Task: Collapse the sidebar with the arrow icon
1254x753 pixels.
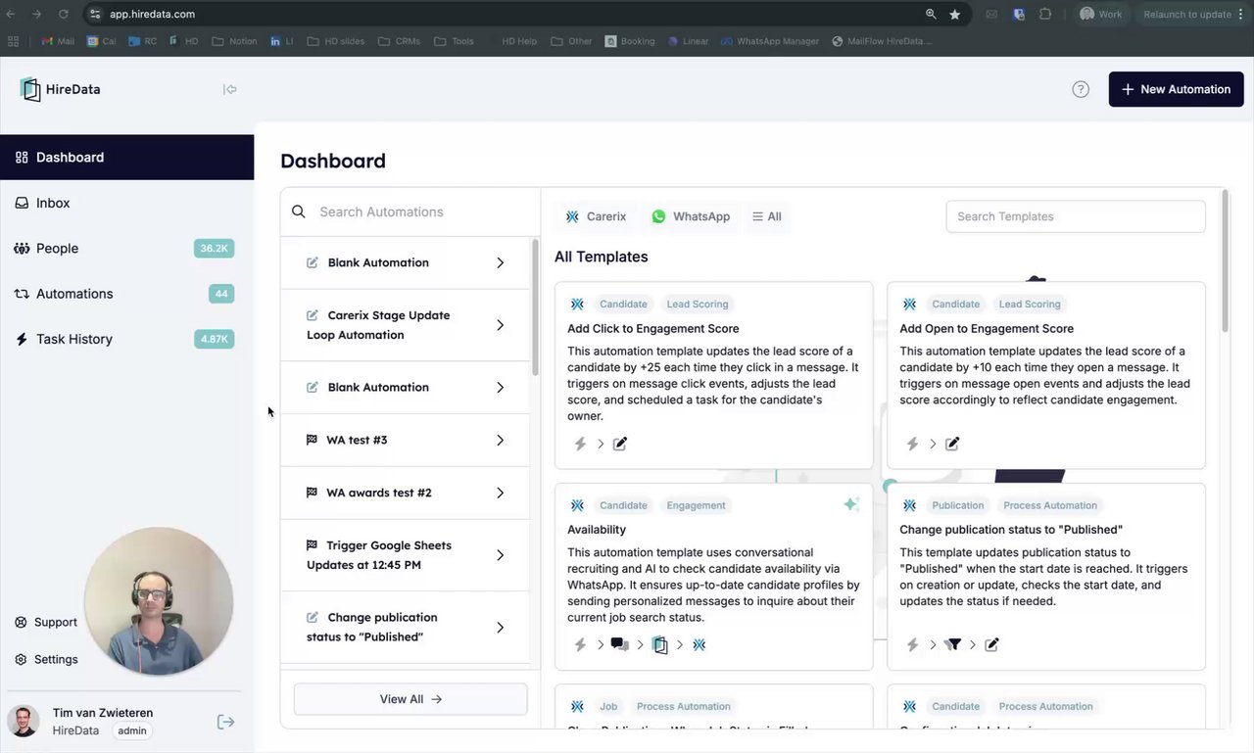Action: [230, 89]
